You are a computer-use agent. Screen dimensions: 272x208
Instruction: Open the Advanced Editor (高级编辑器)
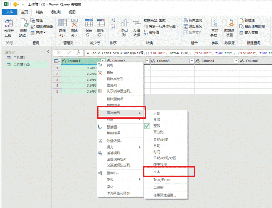42,26
